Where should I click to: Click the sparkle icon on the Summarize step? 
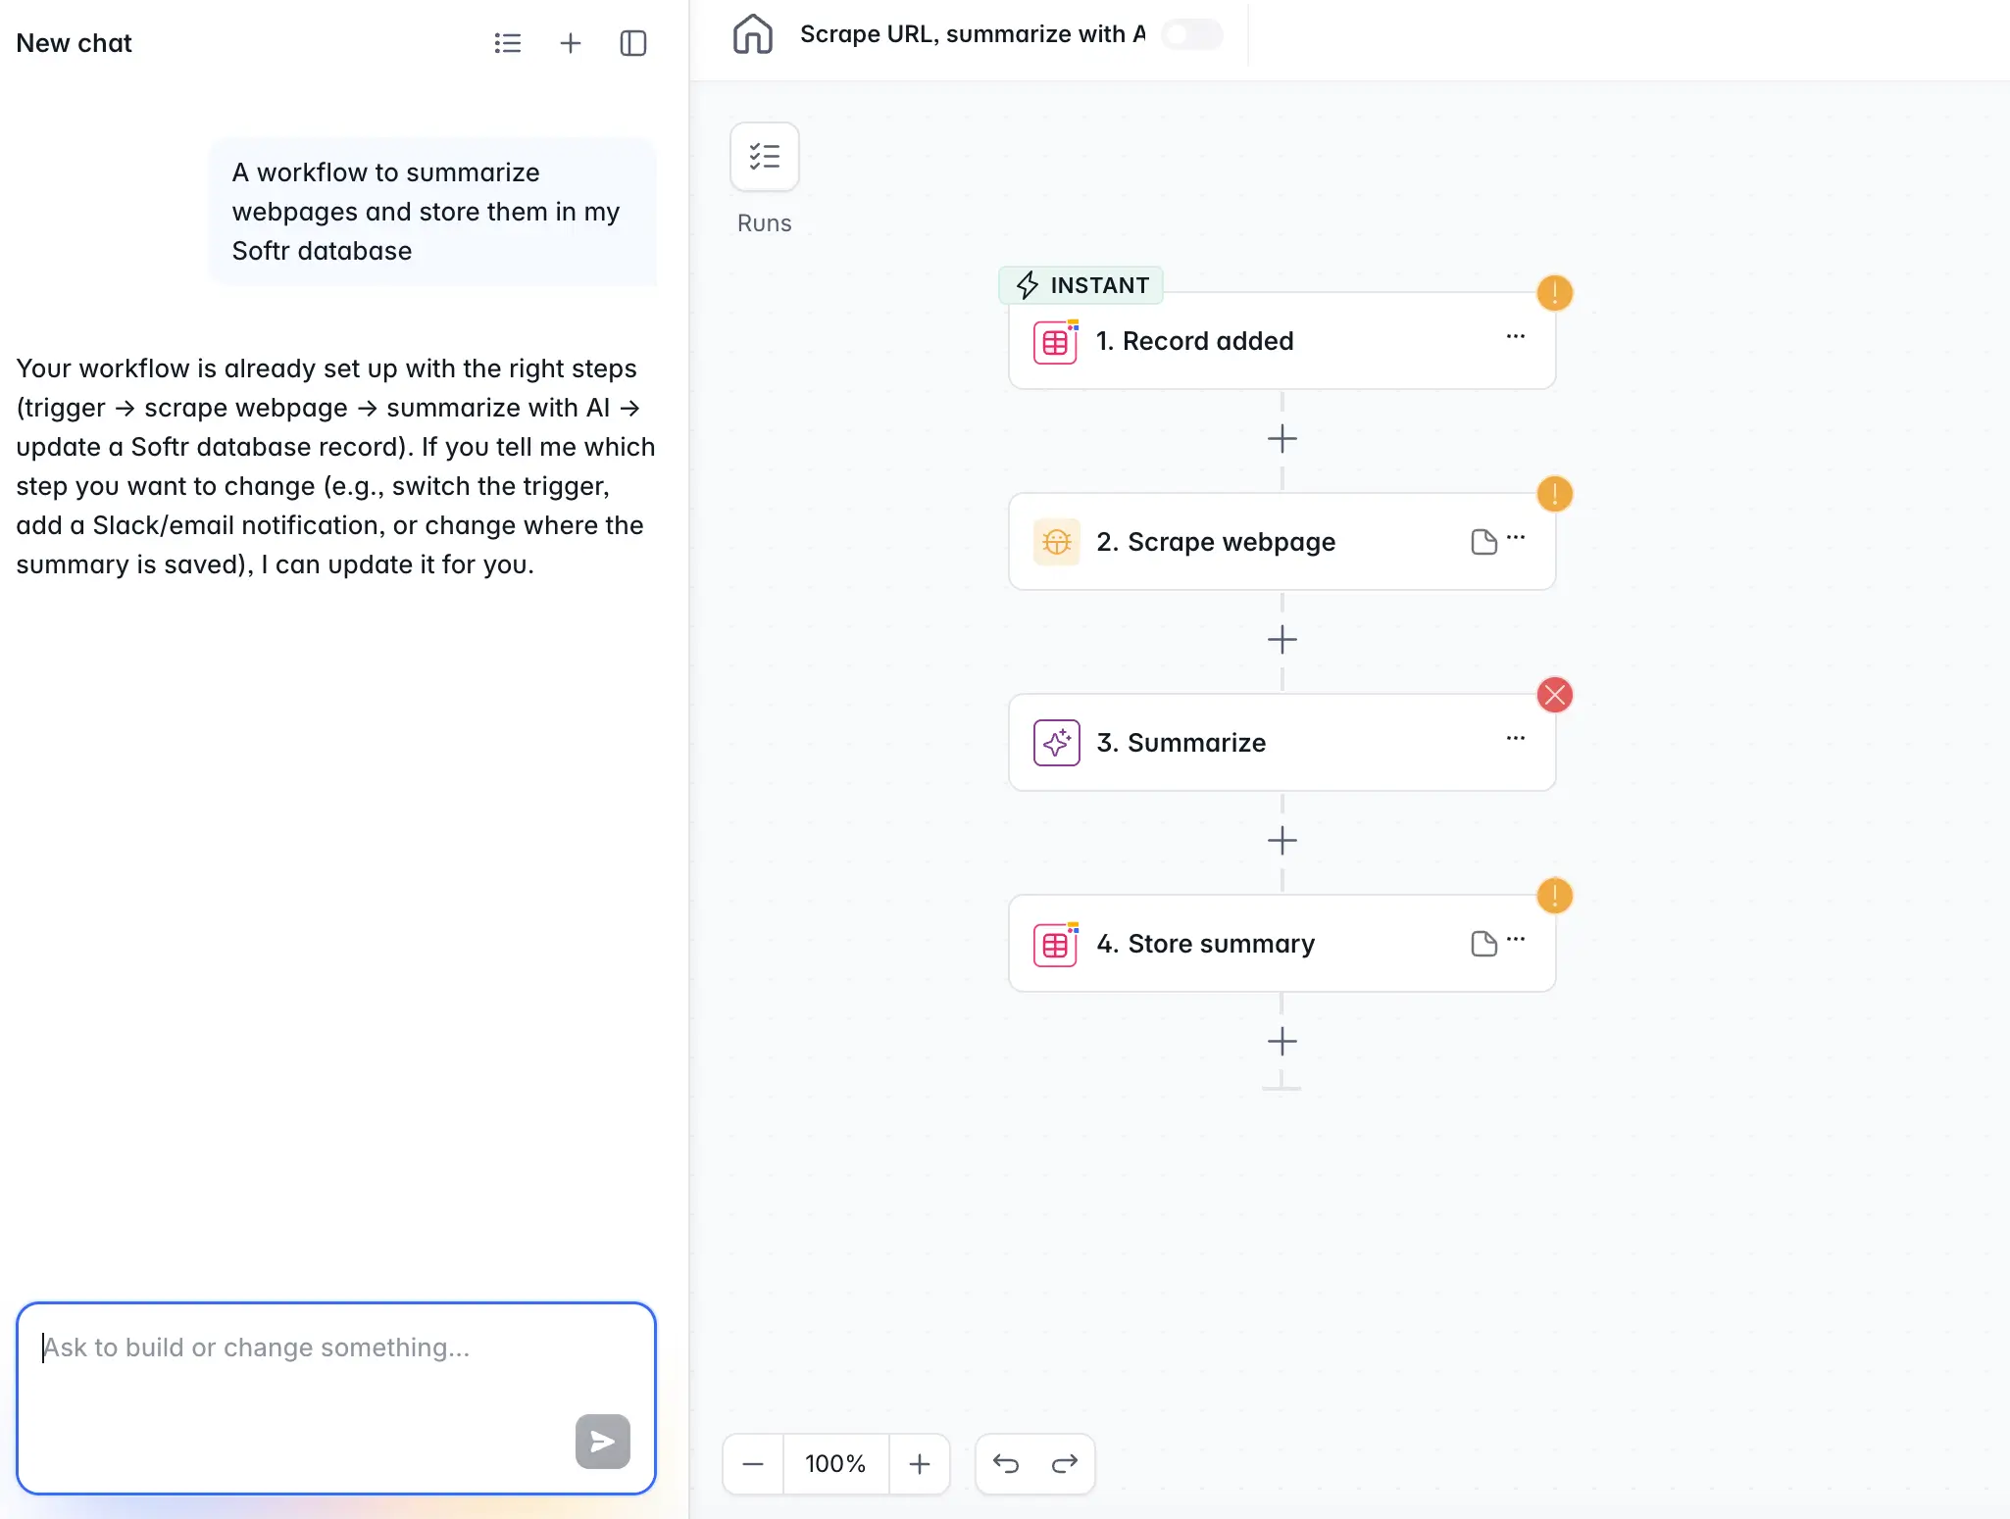click(x=1056, y=742)
